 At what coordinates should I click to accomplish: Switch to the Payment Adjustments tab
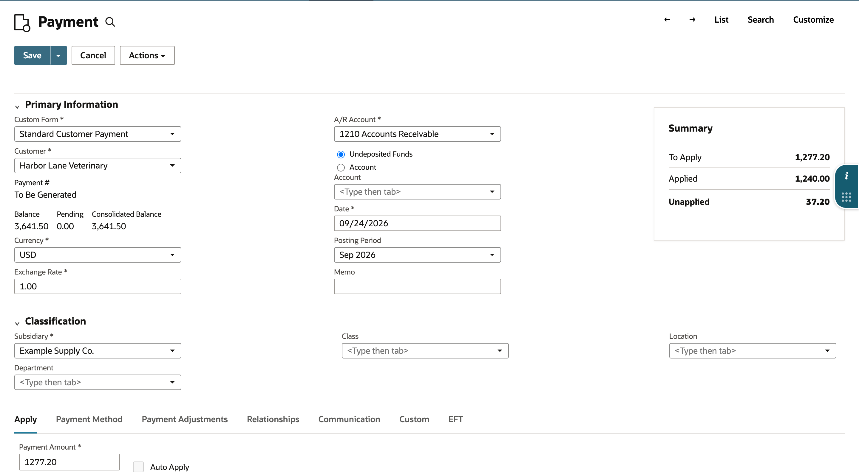(185, 419)
